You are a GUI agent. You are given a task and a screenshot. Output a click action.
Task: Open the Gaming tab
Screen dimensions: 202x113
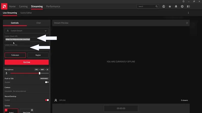[23, 7]
